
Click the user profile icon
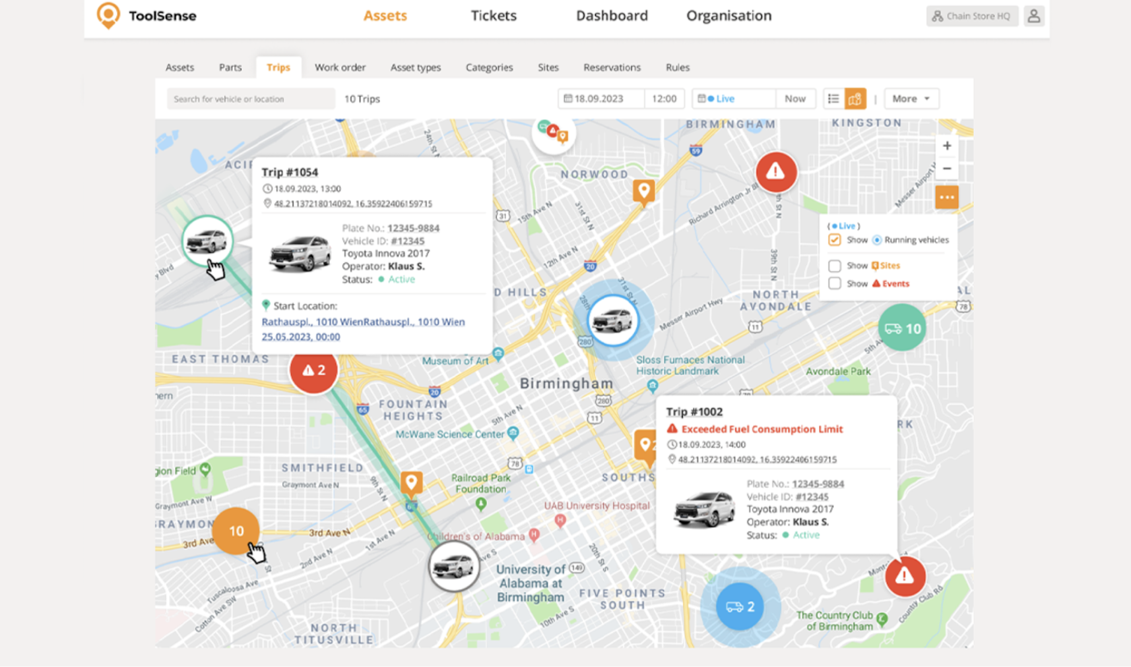[x=1034, y=16]
